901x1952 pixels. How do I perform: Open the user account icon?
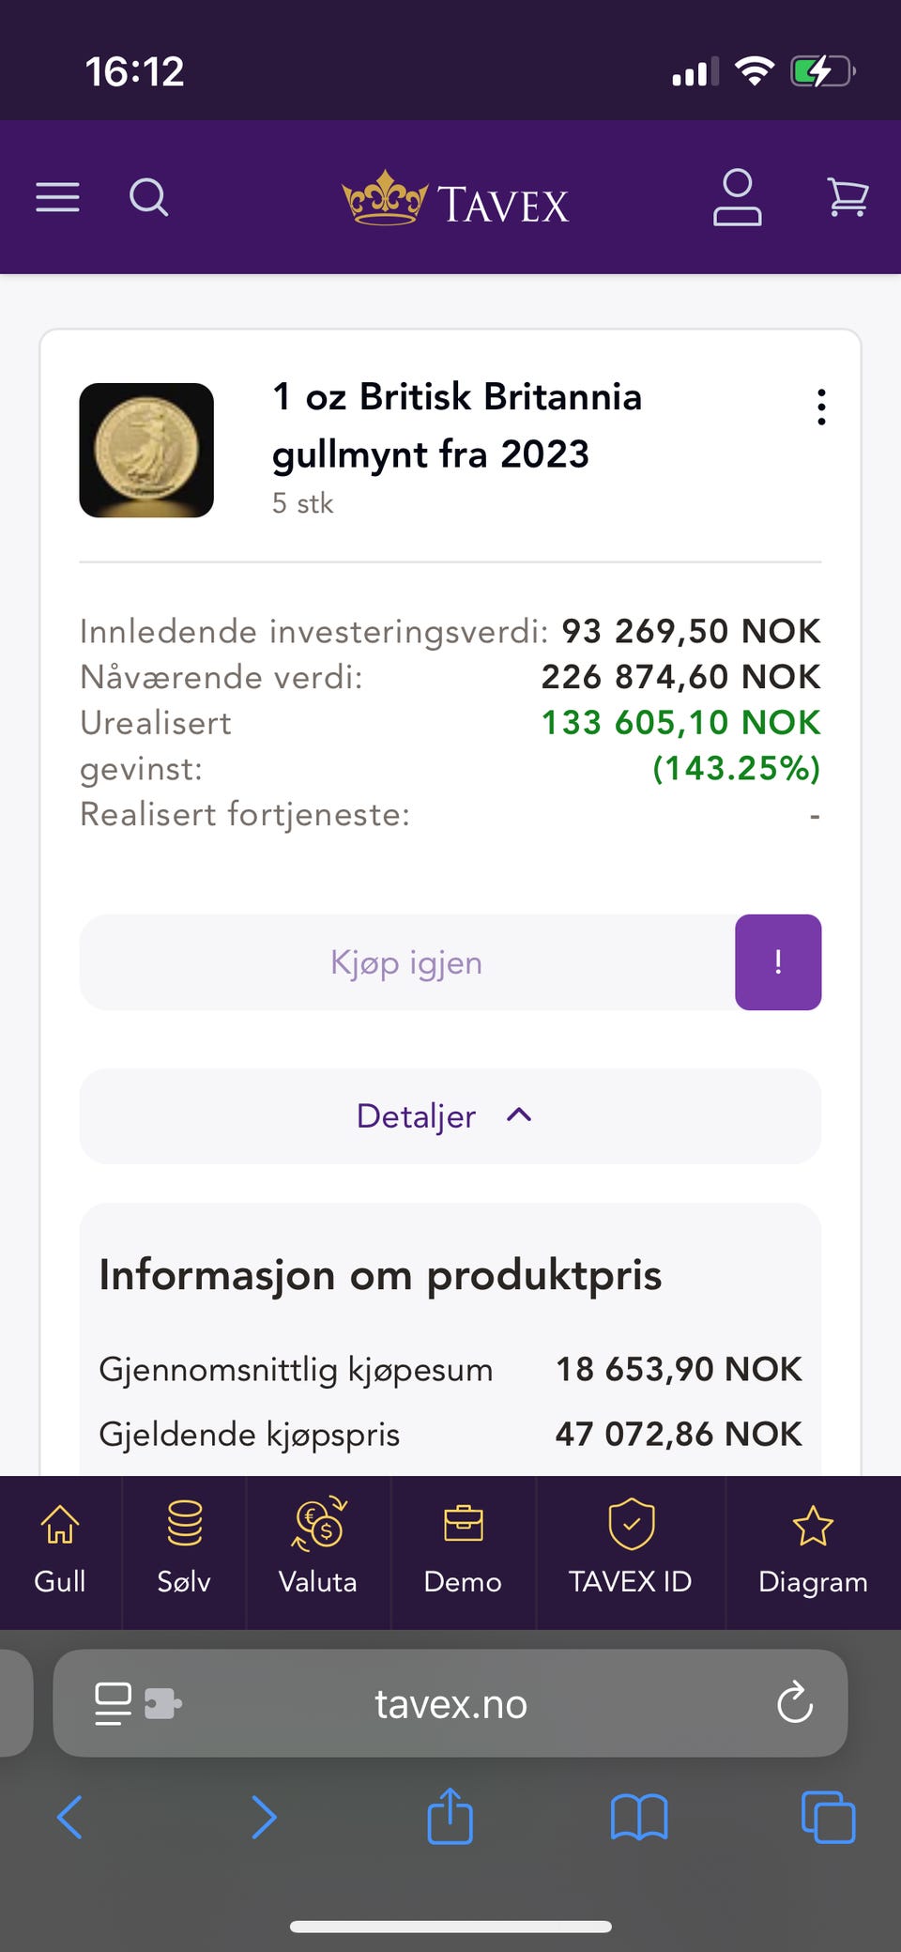pyautogui.click(x=737, y=197)
